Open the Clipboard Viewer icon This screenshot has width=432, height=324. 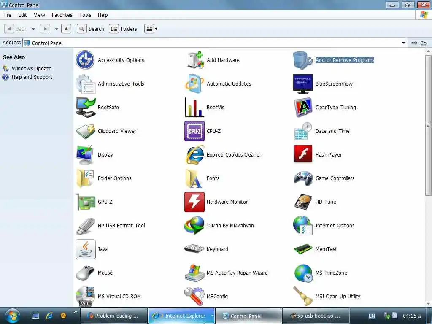pos(85,131)
